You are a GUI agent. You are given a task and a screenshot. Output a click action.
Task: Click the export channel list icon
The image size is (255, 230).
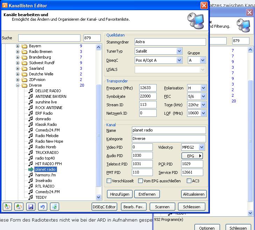(19, 207)
